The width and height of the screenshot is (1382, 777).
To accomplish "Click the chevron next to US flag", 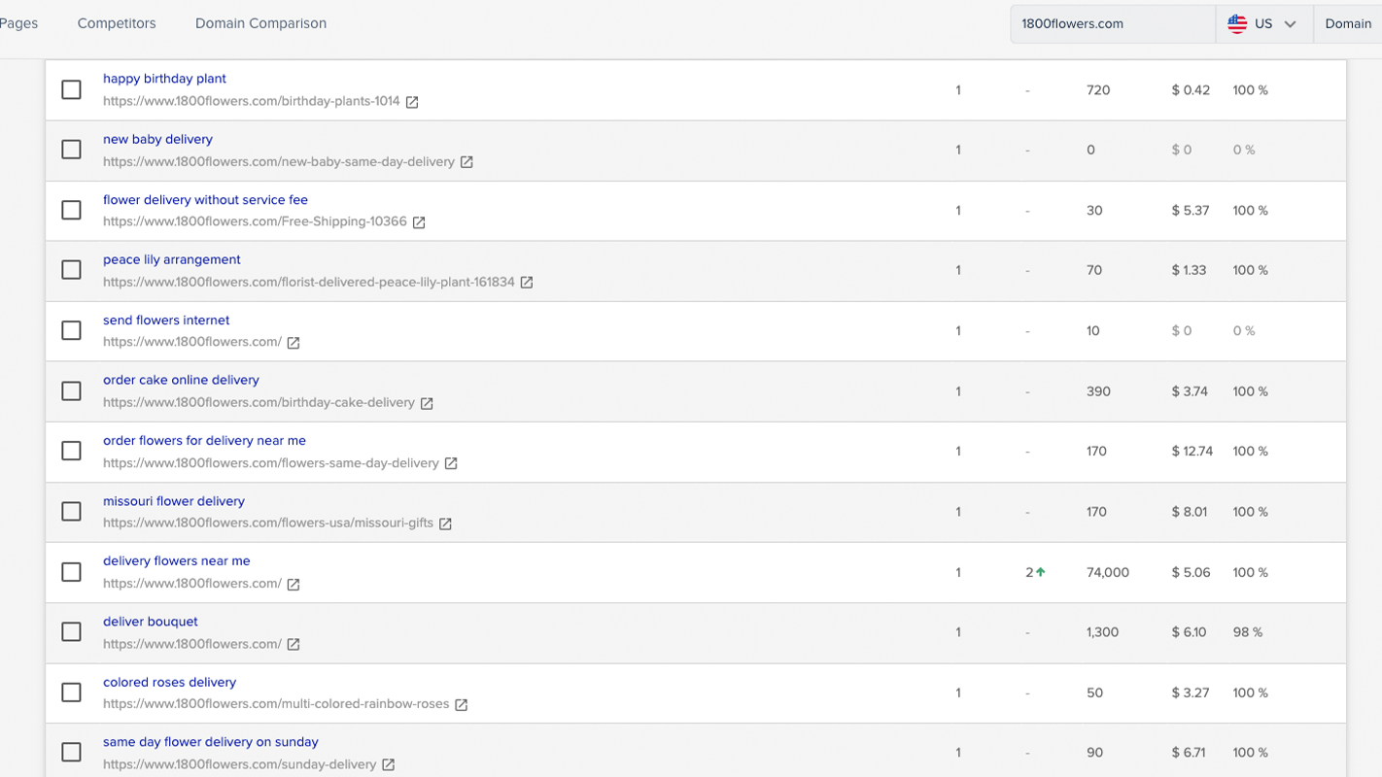I will (1291, 24).
